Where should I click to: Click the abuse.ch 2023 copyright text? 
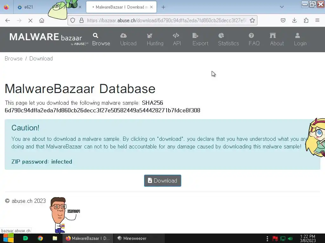click(25, 201)
